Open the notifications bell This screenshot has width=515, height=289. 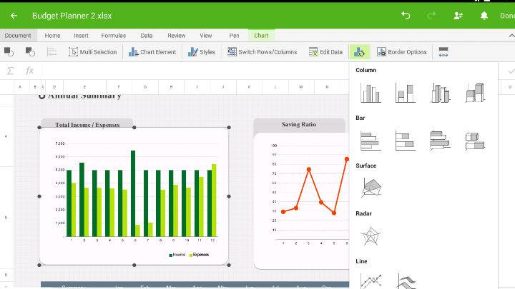[x=484, y=15]
